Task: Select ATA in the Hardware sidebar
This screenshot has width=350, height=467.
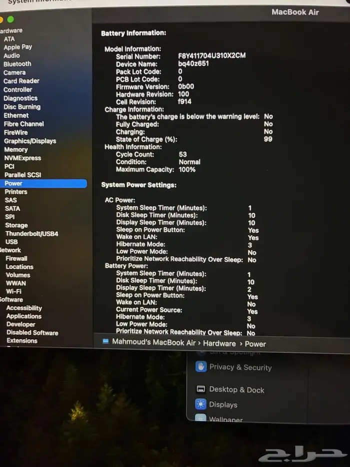Action: coord(9,39)
